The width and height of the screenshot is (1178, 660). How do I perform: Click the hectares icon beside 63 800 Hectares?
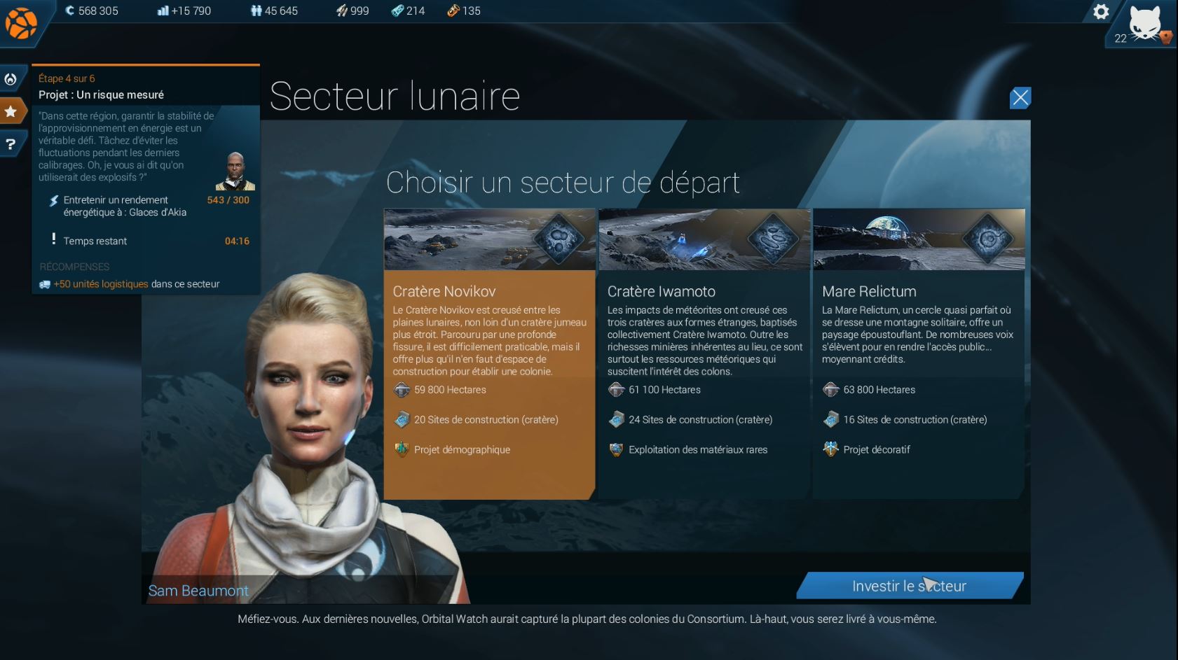point(830,390)
